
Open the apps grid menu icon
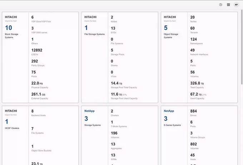click(x=228, y=5)
